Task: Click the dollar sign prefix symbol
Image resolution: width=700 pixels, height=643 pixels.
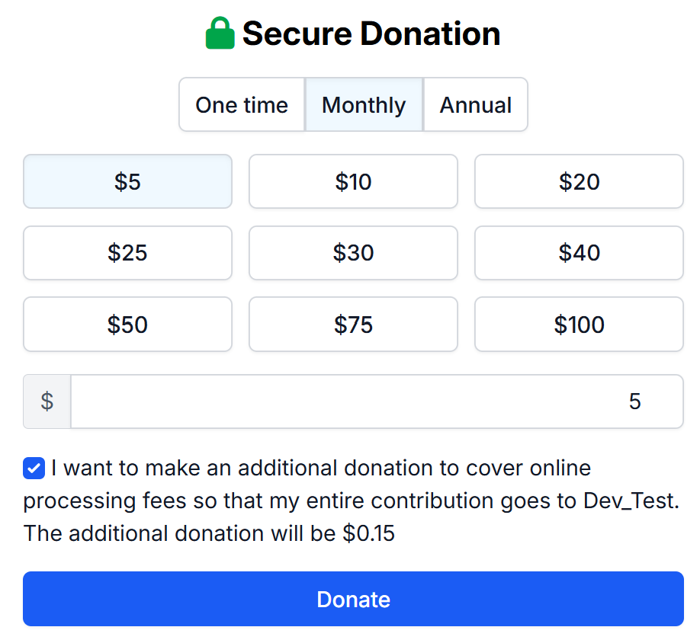Action: coord(47,401)
